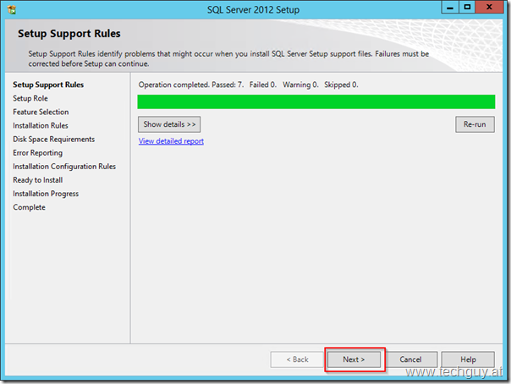Click the 'Warning 0.' status text
This screenshot has width=511, height=384.
300,85
